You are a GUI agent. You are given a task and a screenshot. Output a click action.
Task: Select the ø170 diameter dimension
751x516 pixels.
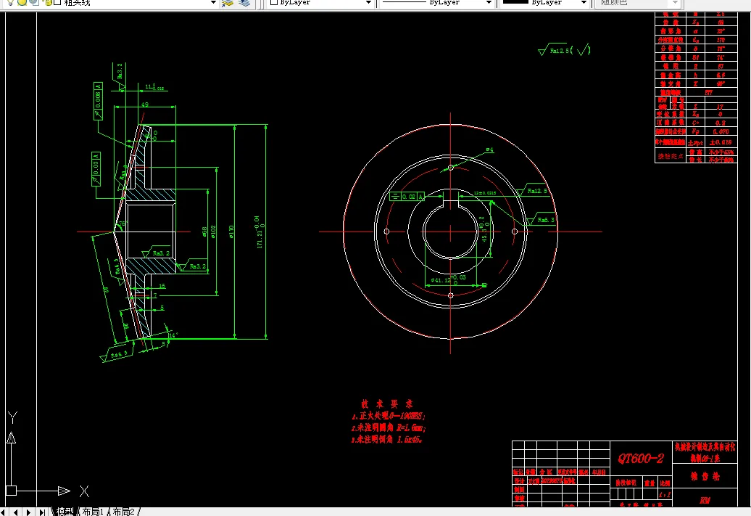(x=231, y=232)
